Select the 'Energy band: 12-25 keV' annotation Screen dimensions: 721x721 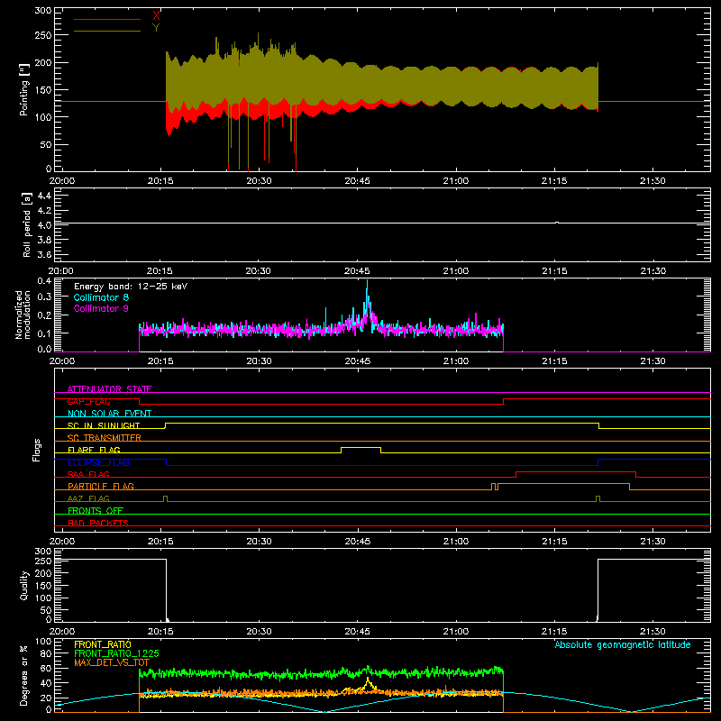coord(131,287)
